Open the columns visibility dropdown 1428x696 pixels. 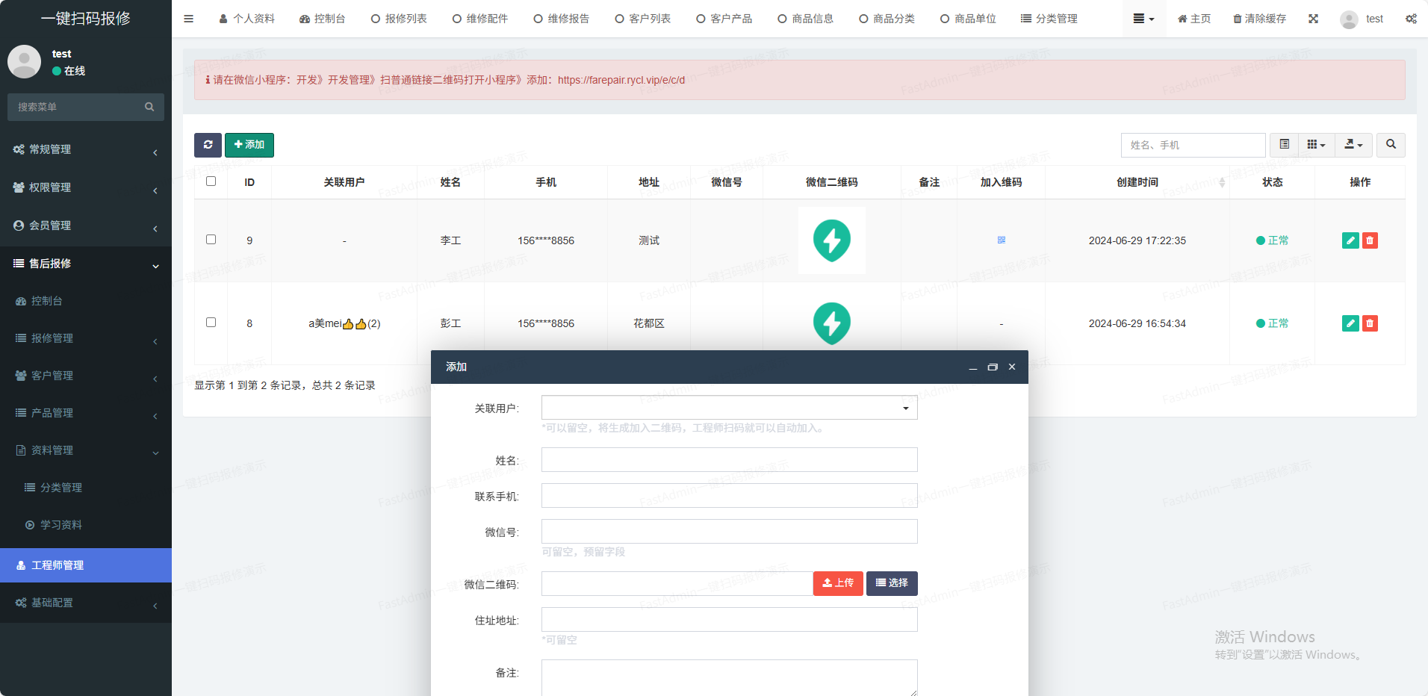pos(1316,145)
